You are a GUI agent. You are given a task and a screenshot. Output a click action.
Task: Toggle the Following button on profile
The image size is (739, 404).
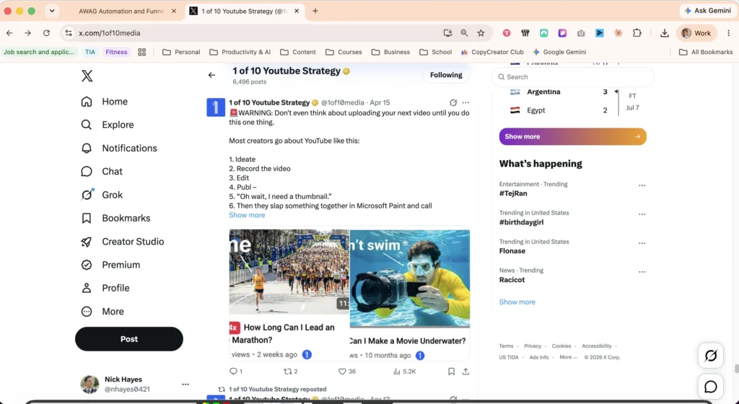[446, 75]
